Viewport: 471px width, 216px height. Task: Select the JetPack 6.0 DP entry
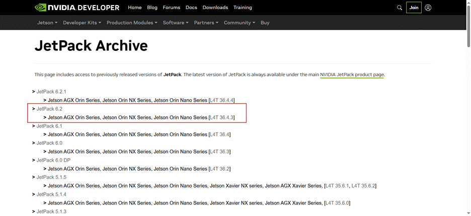53,160
